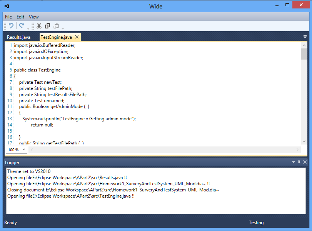Click the Paste clipboard icon

(56, 26)
